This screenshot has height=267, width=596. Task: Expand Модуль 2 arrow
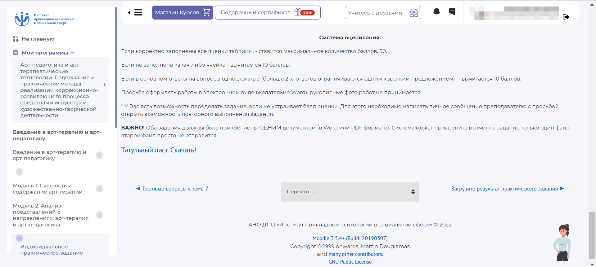point(100,215)
